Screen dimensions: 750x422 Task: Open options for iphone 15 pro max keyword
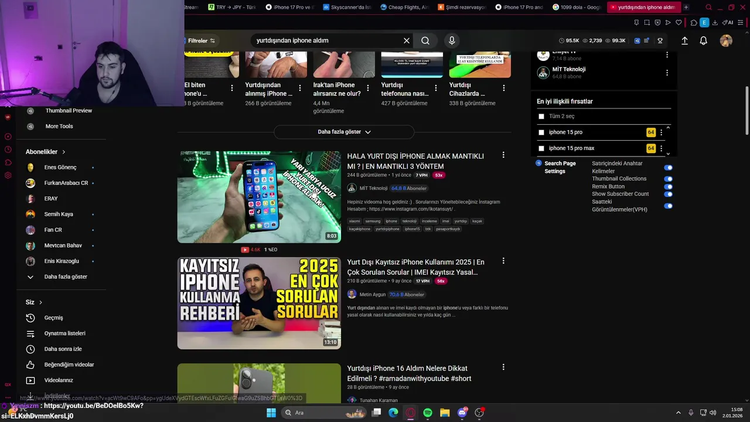661,148
